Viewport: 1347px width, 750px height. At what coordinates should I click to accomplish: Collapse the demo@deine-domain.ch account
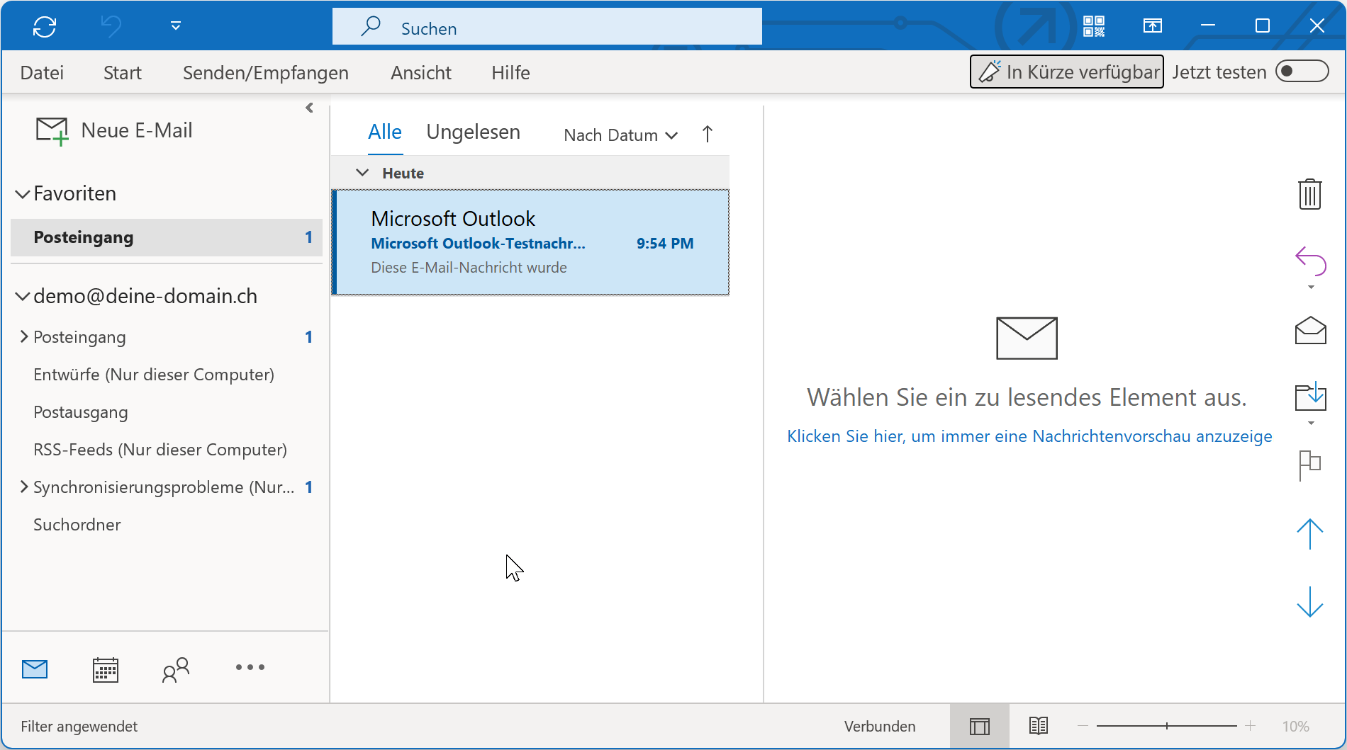[23, 297]
